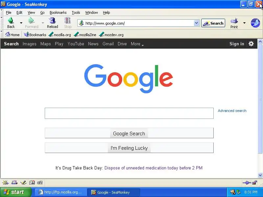Open Composer from the status bar icon
The height and width of the screenshot is (197, 263).
point(23,183)
